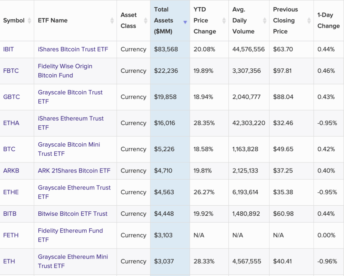The width and height of the screenshot is (344, 276).
Task: Select the ETHA ticker symbol
Action: point(11,123)
